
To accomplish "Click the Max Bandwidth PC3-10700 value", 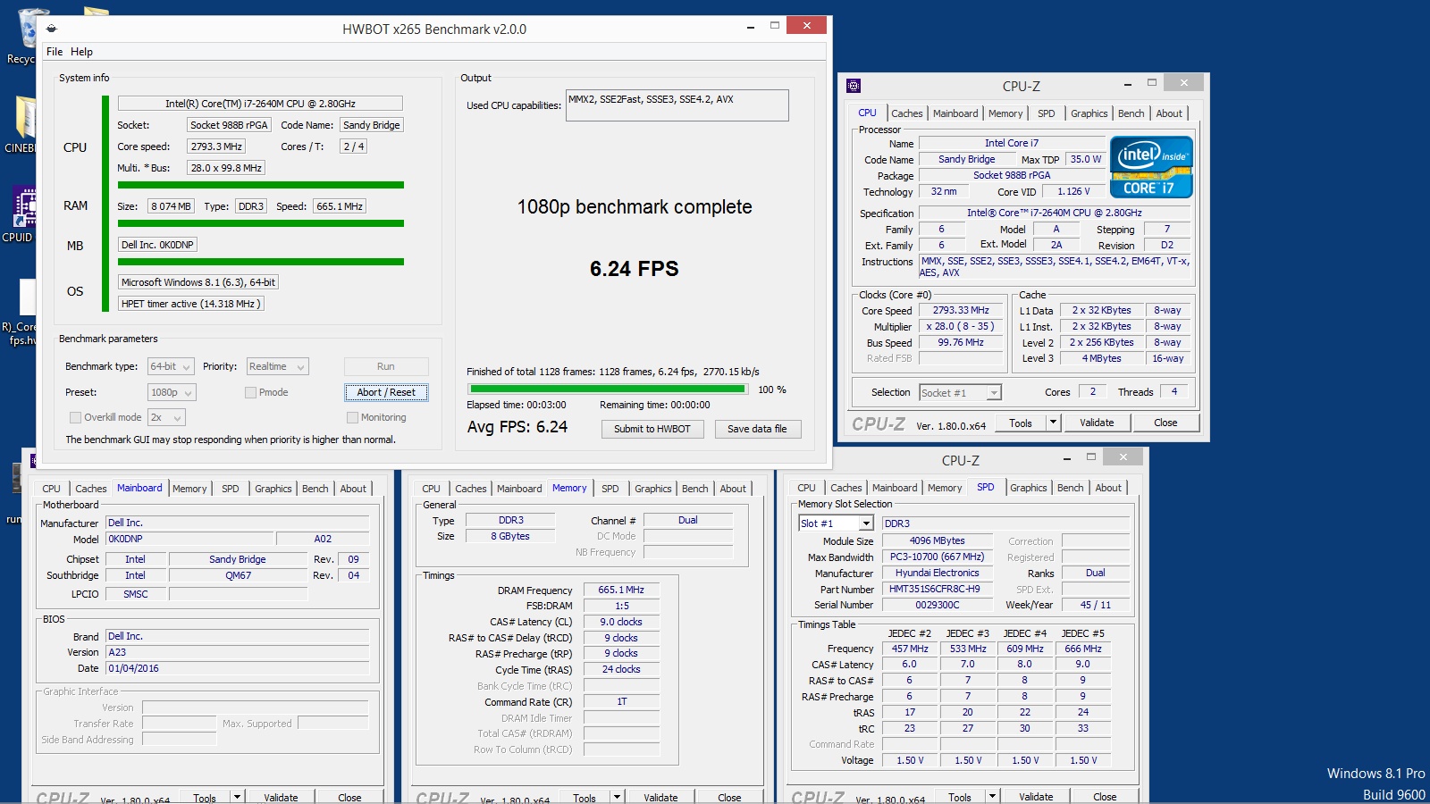I will 937,557.
